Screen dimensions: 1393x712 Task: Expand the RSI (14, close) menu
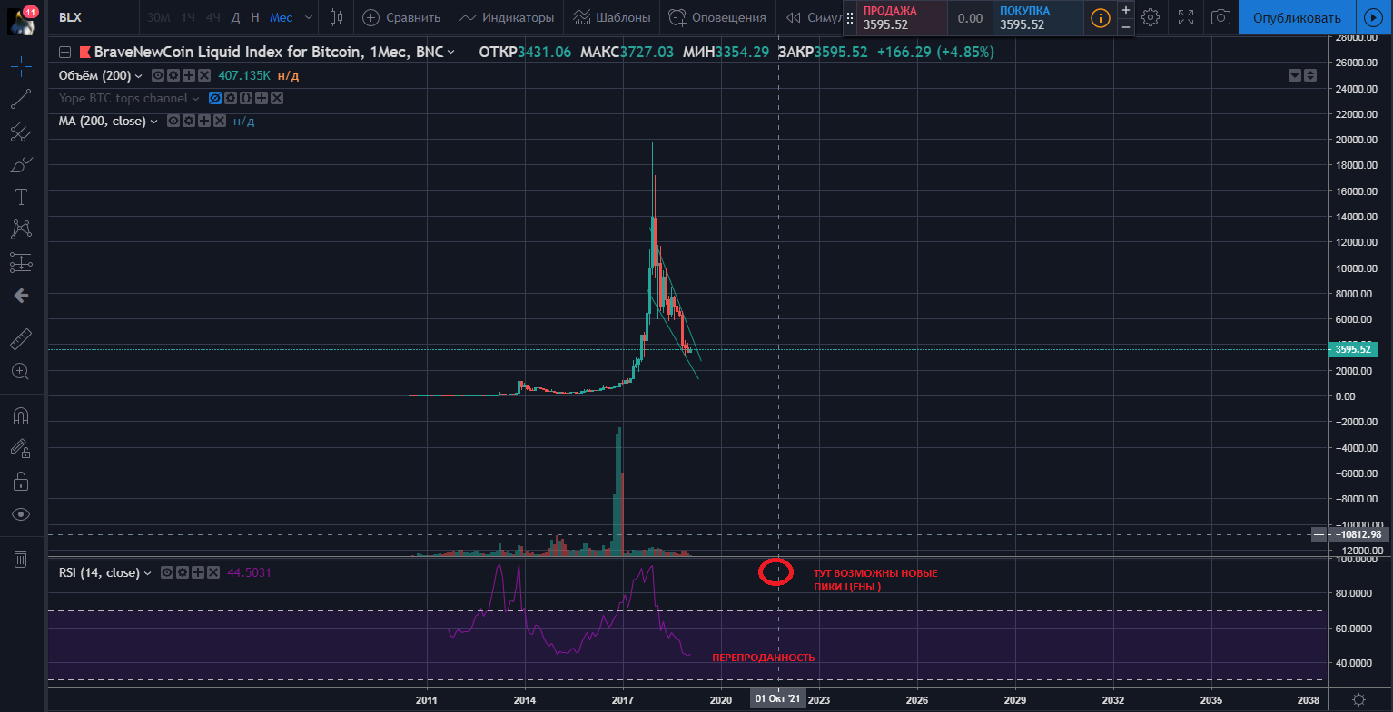pyautogui.click(x=147, y=573)
